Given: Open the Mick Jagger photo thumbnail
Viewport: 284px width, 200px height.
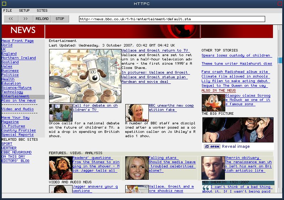Looking at the screenshot, I should [x=61, y=168].
